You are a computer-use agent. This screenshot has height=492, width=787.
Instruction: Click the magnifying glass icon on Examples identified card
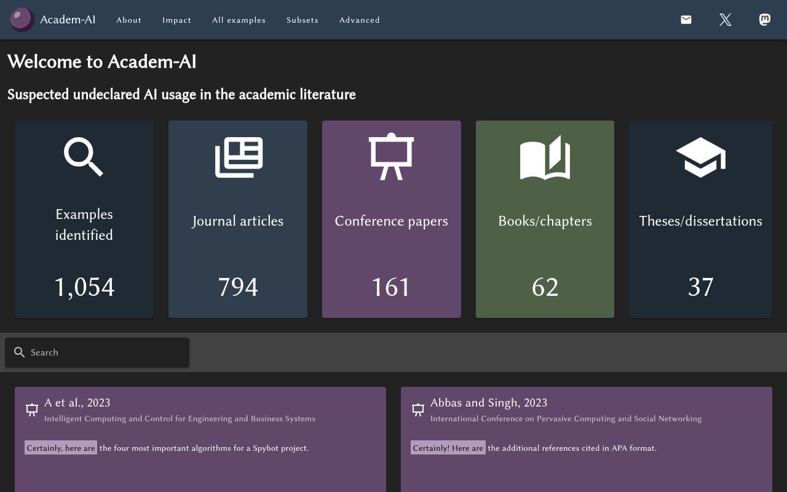pos(84,157)
